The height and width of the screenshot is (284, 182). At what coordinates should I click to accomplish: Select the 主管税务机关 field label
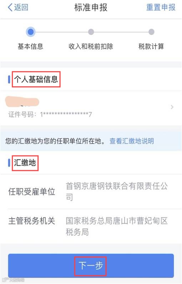point(32,221)
